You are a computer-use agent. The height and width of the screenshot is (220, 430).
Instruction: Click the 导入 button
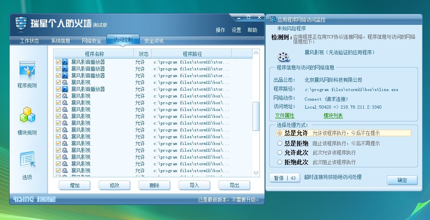(x=195, y=186)
